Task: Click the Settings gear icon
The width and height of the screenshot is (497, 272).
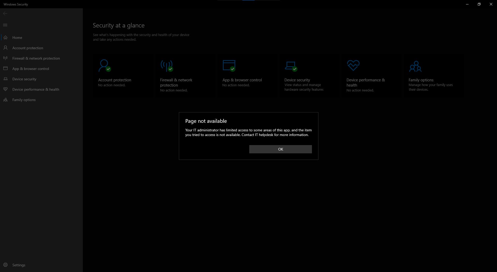Action: click(5, 265)
